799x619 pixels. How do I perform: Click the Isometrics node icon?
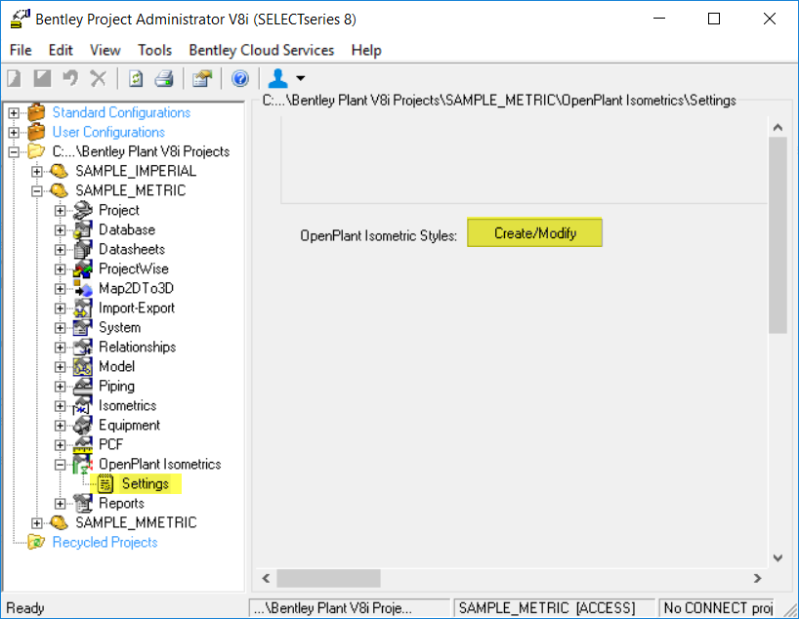click(83, 405)
